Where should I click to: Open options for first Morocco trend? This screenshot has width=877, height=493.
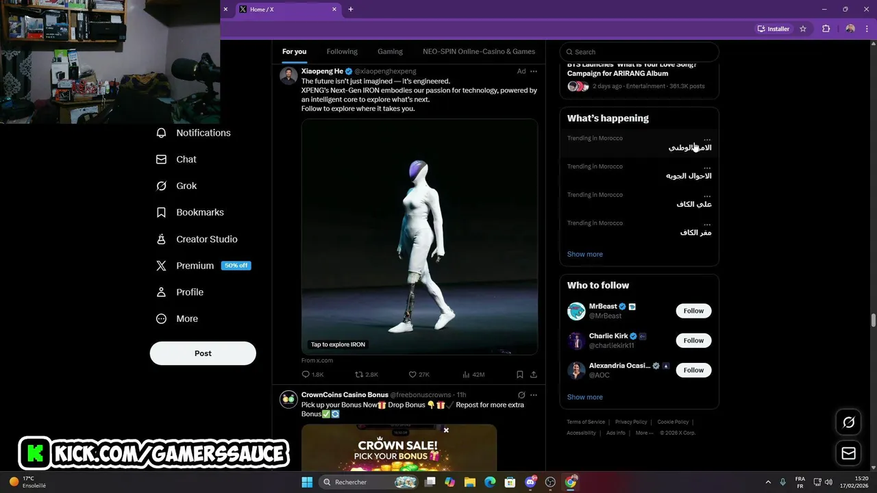tap(707, 140)
